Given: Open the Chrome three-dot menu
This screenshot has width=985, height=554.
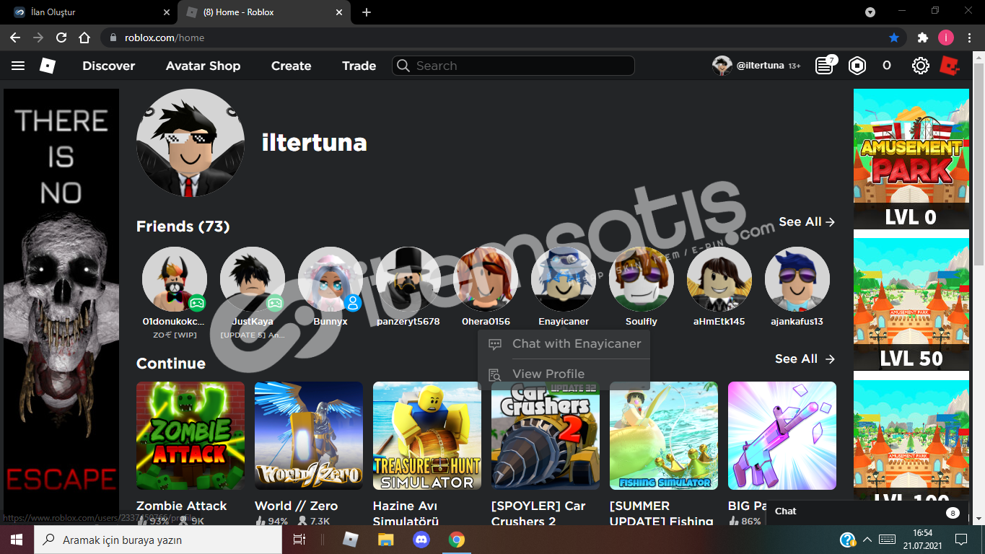Looking at the screenshot, I should [969, 38].
